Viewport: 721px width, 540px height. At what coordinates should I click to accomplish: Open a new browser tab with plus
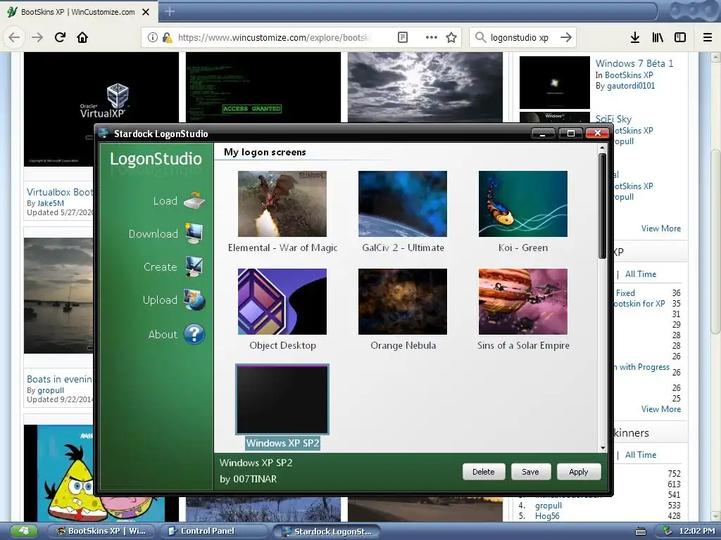click(x=170, y=11)
